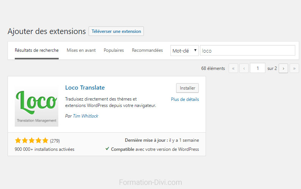
Task: Open the Loco Translate title link
Action: tap(85, 88)
